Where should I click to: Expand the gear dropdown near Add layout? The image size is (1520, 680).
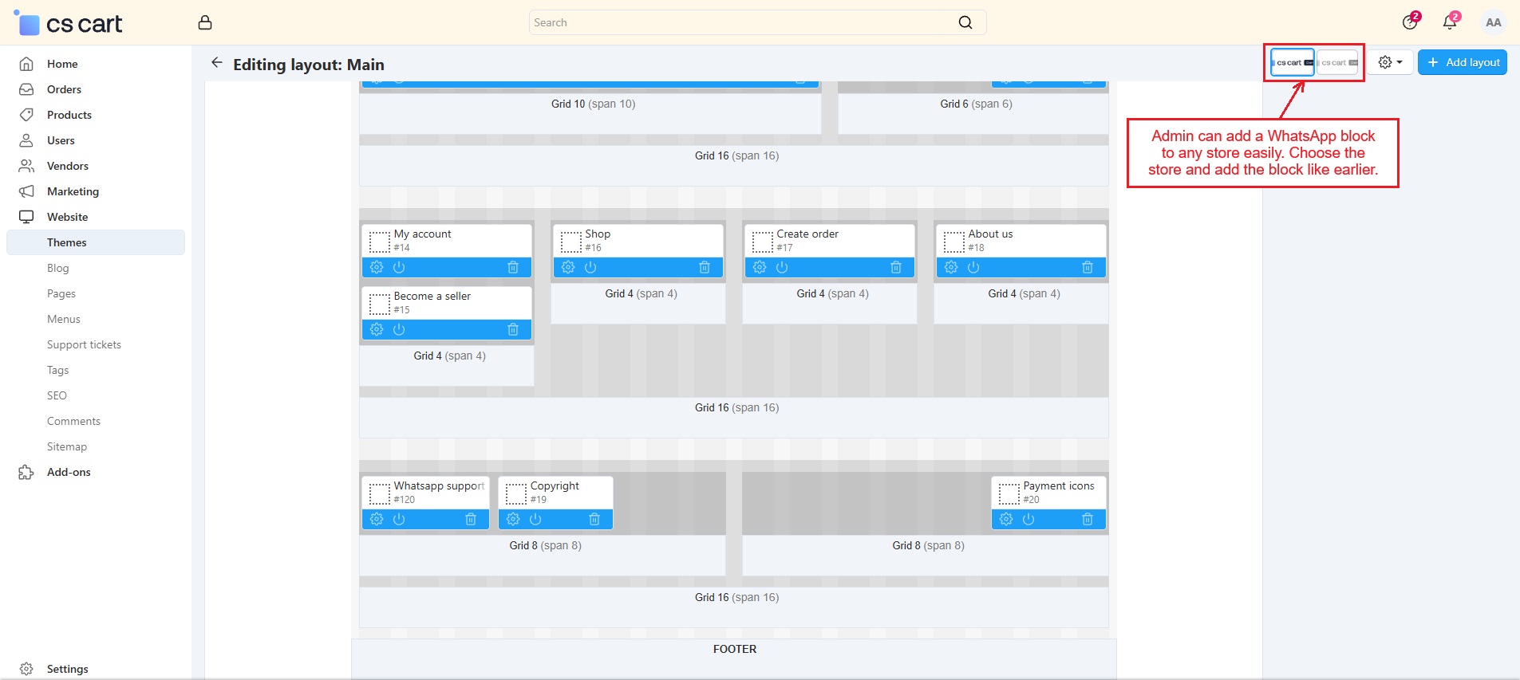pyautogui.click(x=1390, y=62)
